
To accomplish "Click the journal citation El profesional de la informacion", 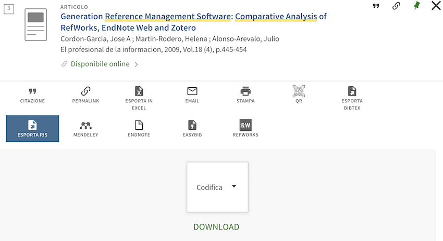I will (x=153, y=49).
